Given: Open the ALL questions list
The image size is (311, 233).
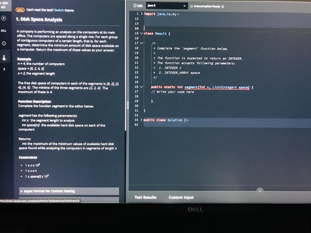Looking at the screenshot, I should (x=3, y=30).
